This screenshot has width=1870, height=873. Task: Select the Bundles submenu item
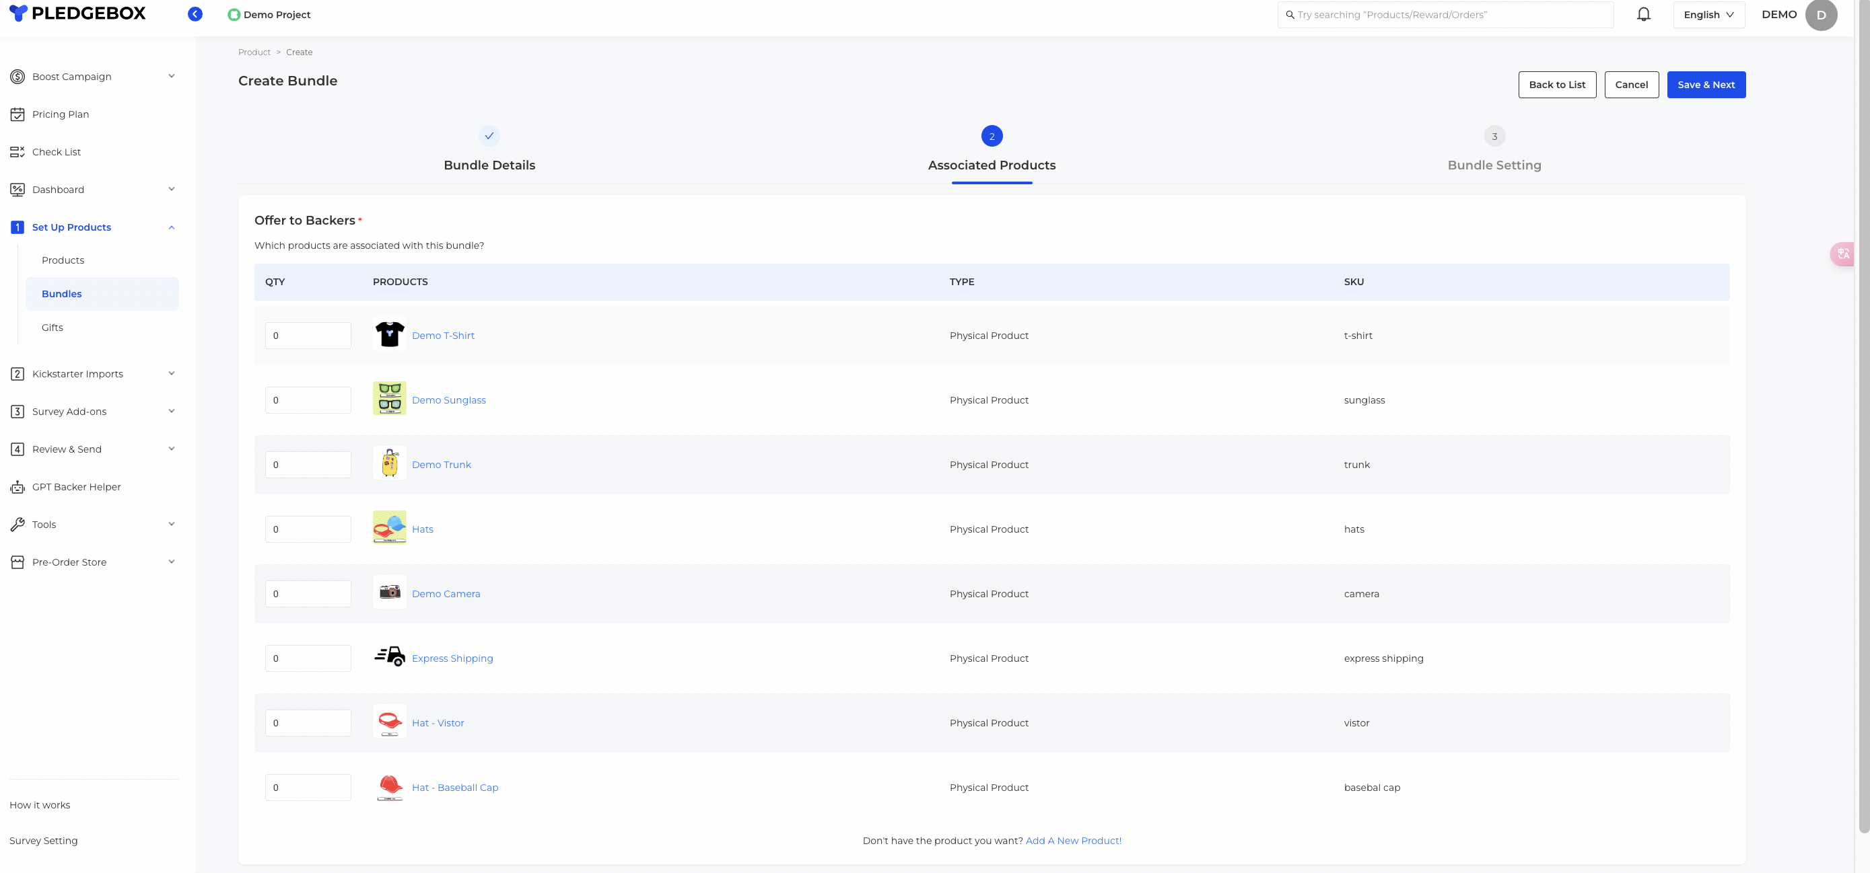[102, 294]
